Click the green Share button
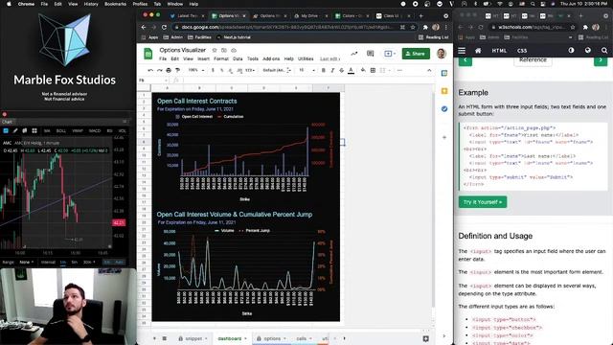This screenshot has width=613, height=345. coord(416,54)
